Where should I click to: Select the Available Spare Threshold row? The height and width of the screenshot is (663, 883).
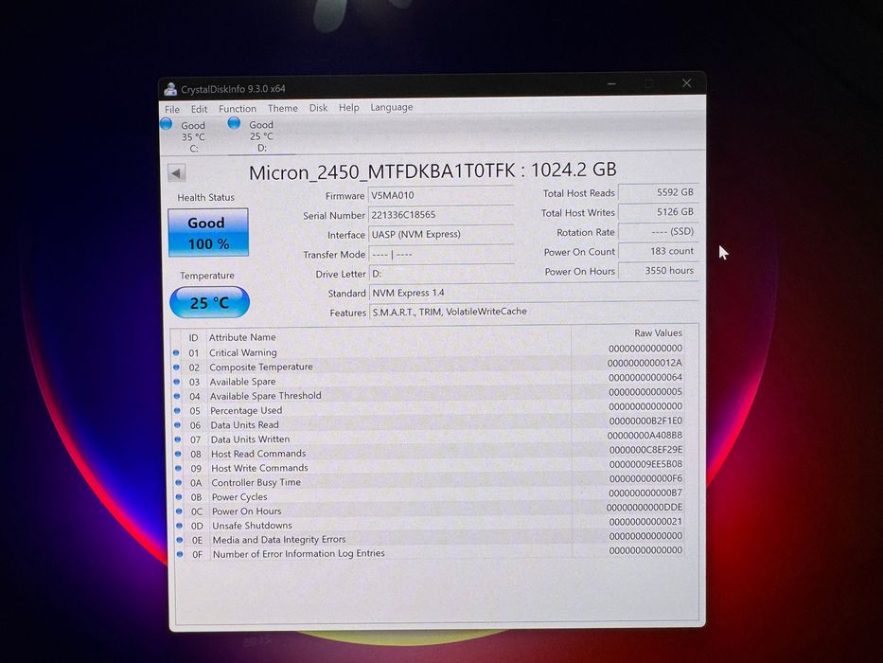[428, 394]
